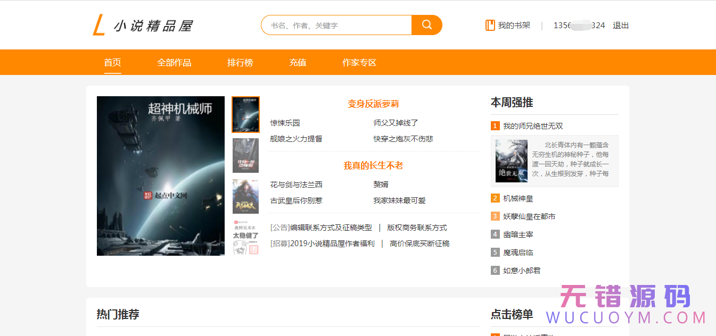The width and height of the screenshot is (716, 336).
Task: Open 我的书架 bookshelf icon
Action: [x=490, y=24]
